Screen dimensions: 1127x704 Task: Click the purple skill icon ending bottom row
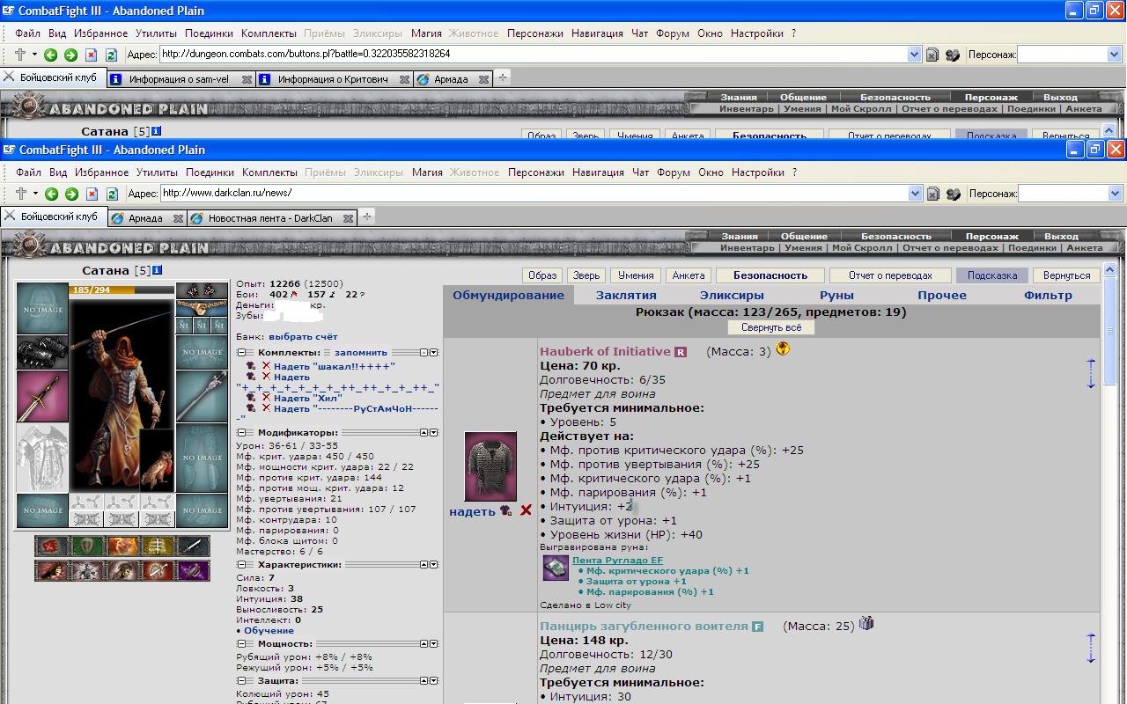pos(193,571)
